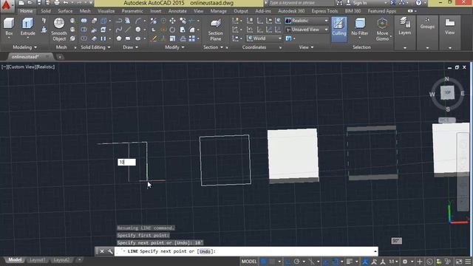Click the dynamic input length box showing 10
This screenshot has width=473, height=266.
click(x=126, y=163)
